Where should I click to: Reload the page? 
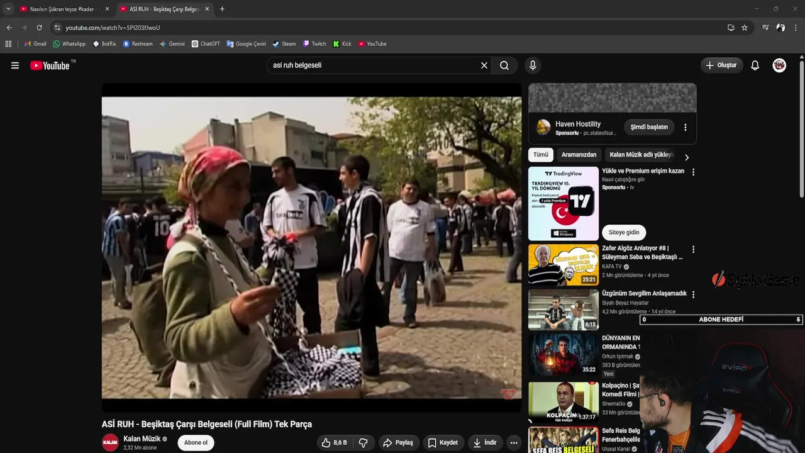coord(39,28)
